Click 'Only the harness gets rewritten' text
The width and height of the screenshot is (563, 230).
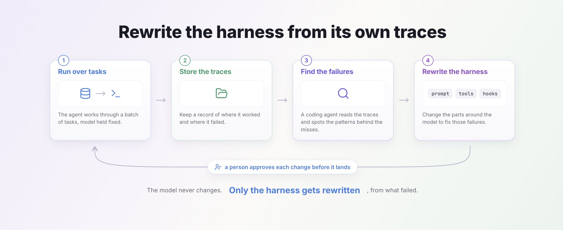coord(295,190)
